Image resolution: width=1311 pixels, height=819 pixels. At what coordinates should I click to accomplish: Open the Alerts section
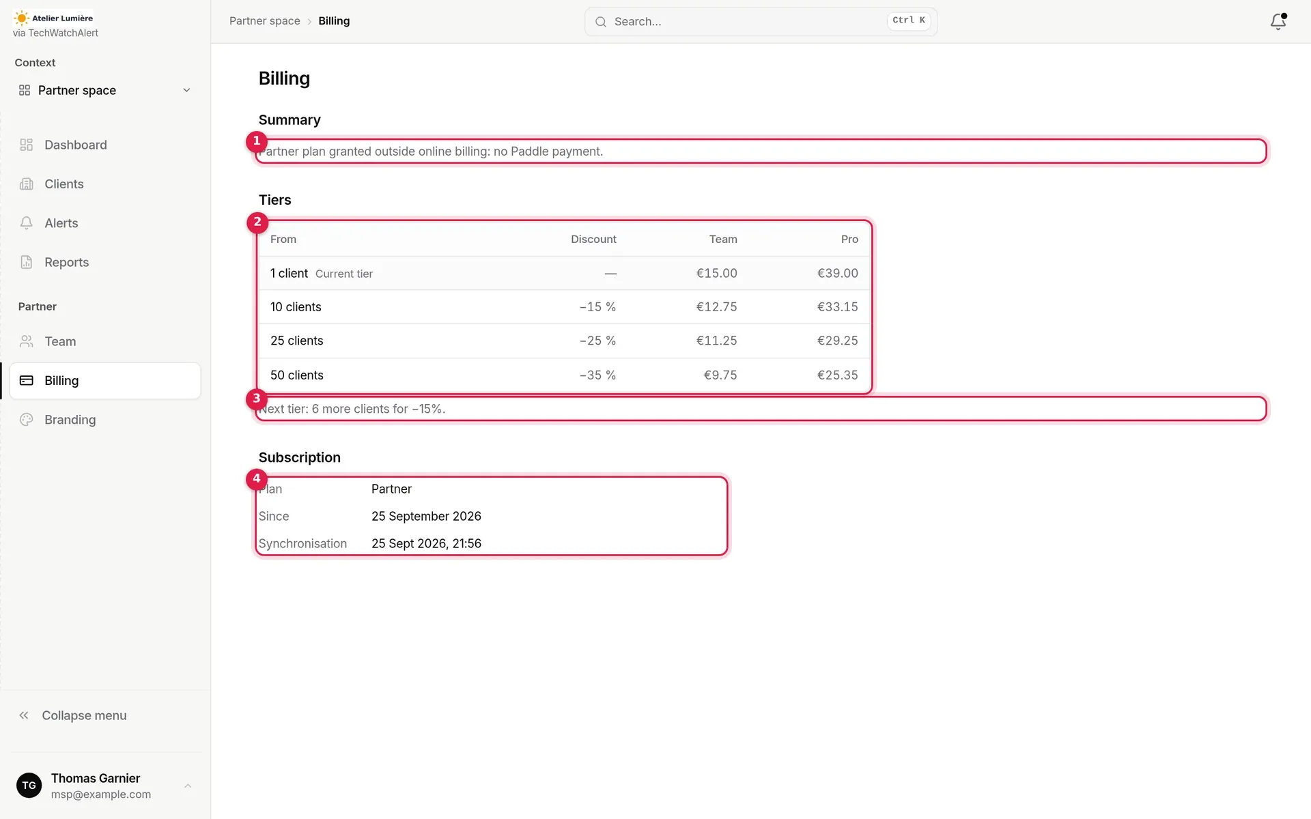[104, 223]
